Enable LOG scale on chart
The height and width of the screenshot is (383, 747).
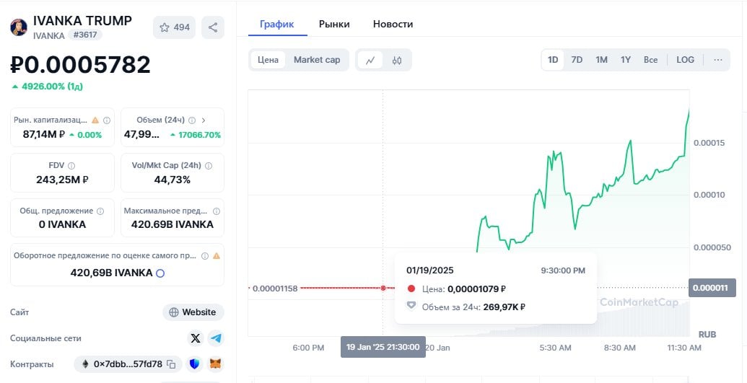[685, 60]
